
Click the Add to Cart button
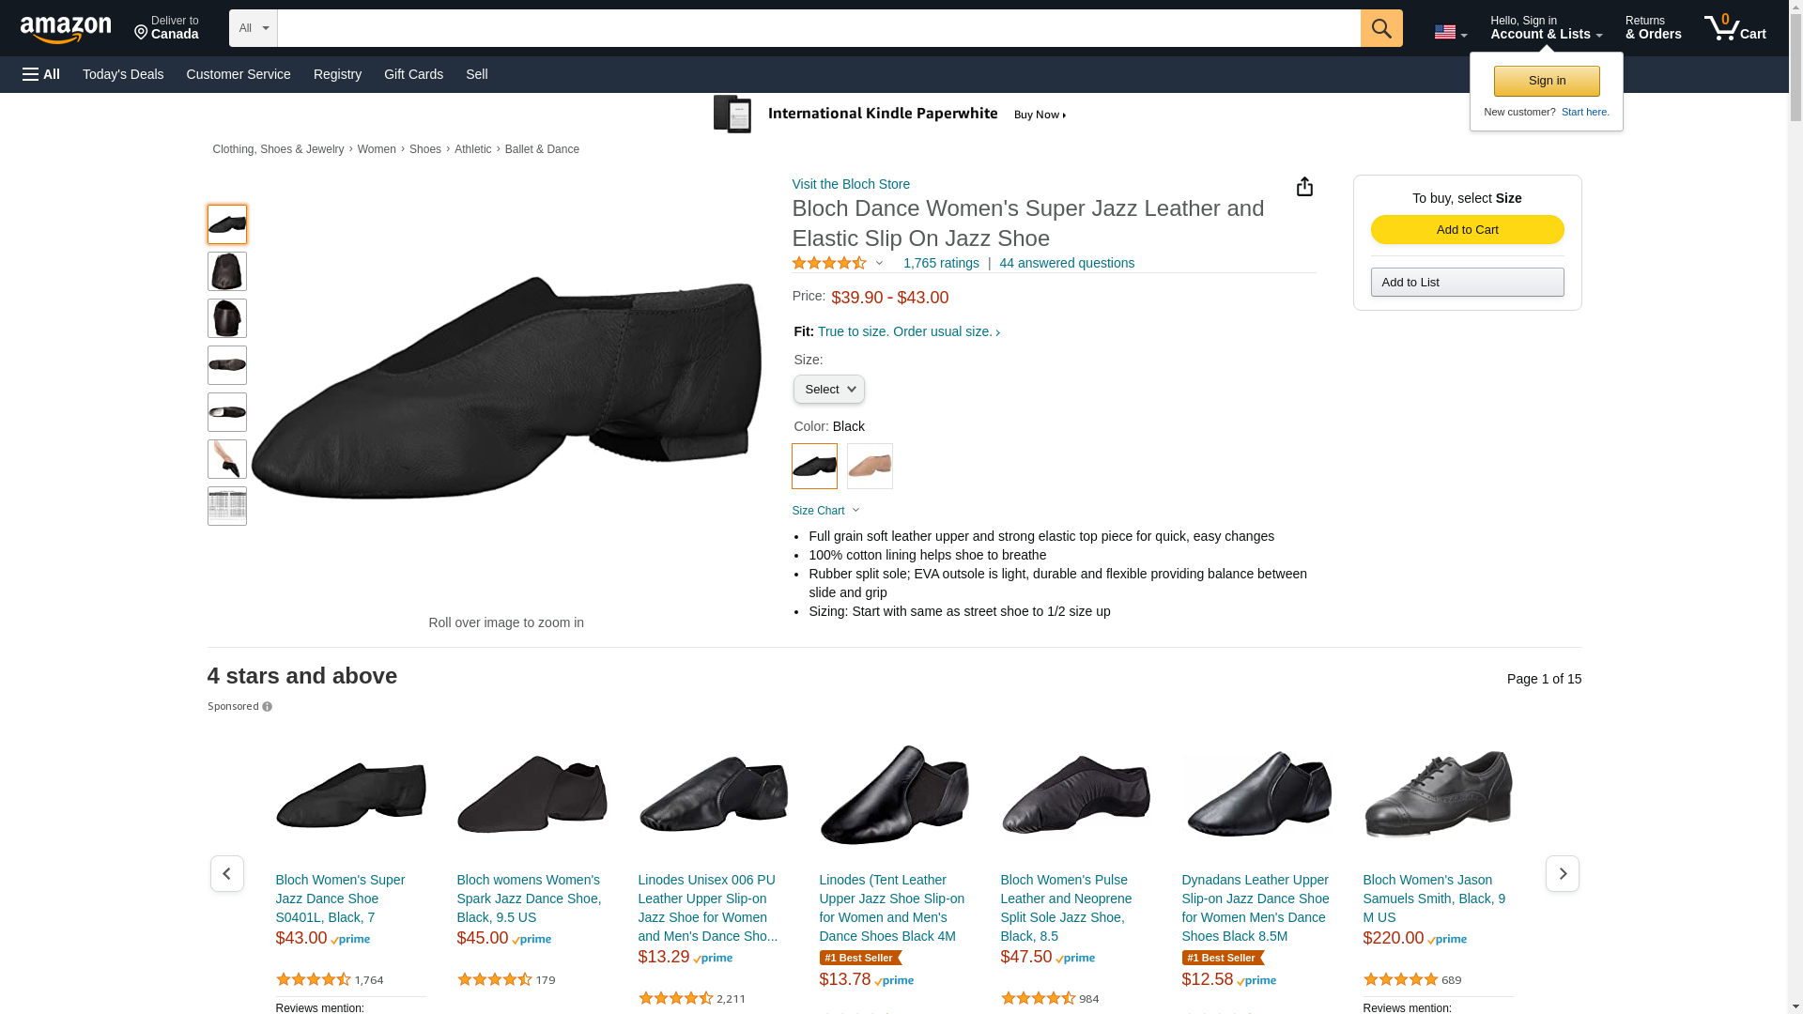[1467, 230]
